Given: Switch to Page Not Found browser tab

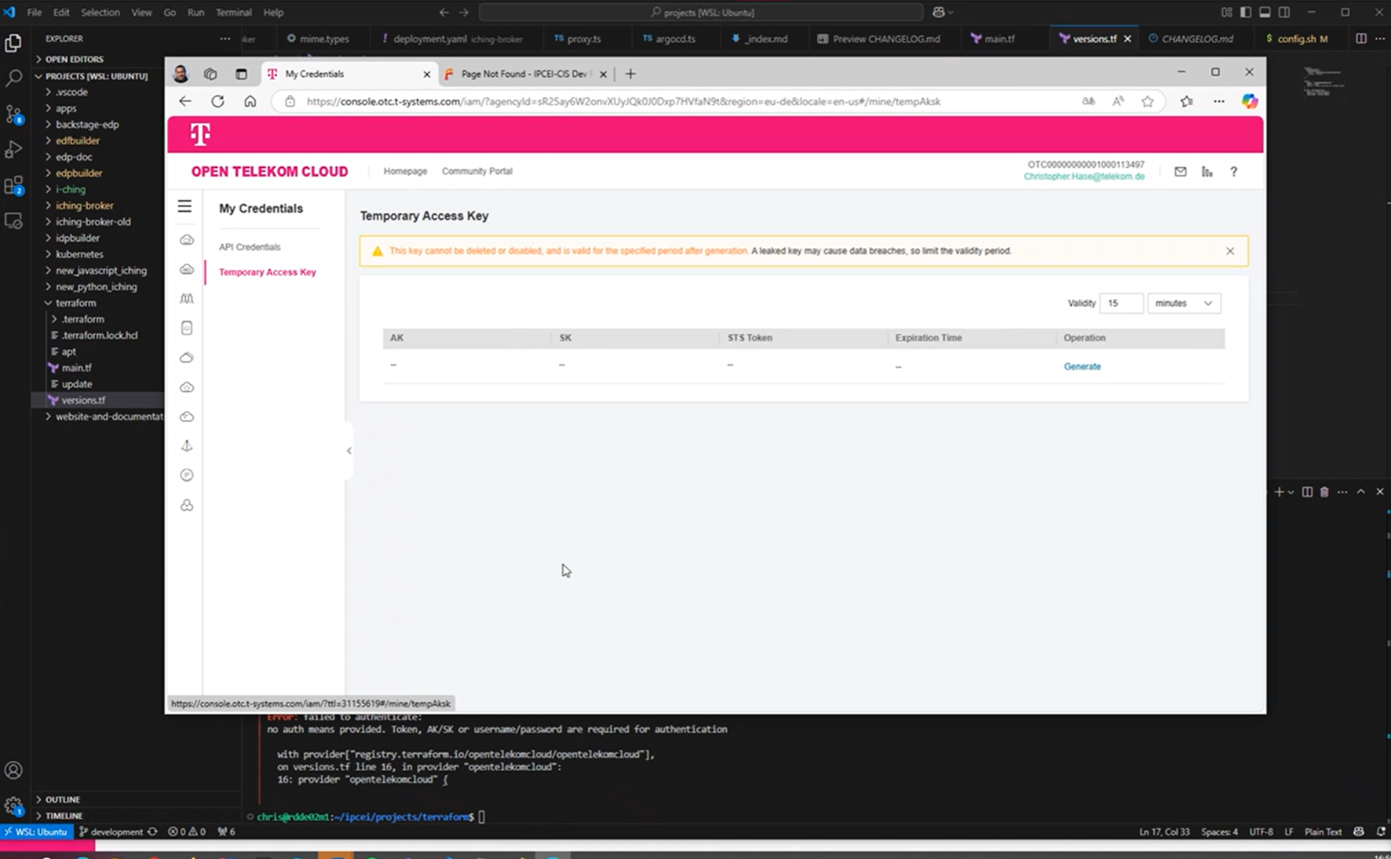Looking at the screenshot, I should point(525,74).
